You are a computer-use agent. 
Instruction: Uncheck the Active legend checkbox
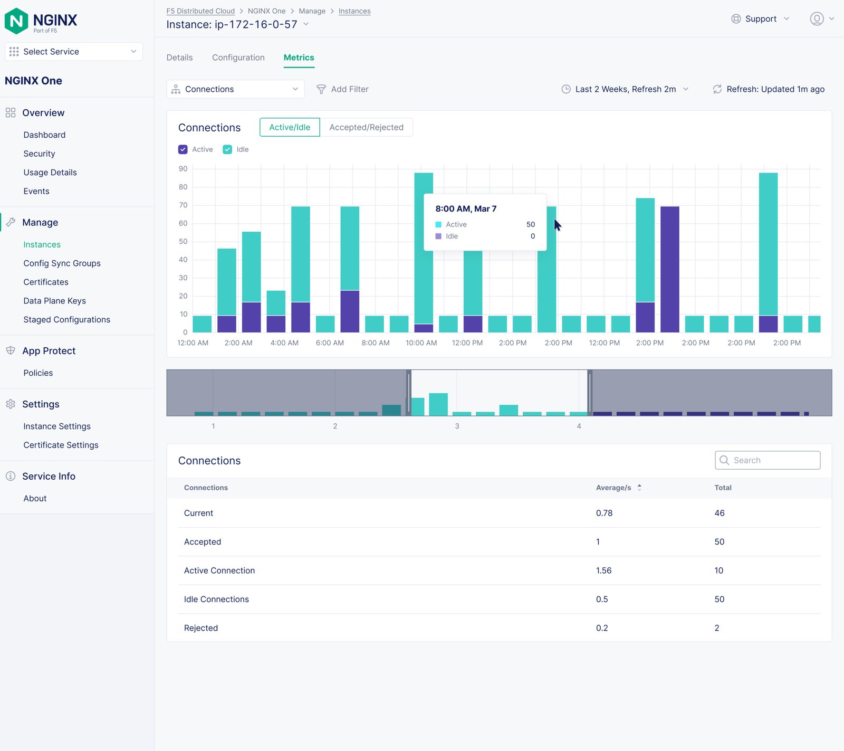pos(183,149)
